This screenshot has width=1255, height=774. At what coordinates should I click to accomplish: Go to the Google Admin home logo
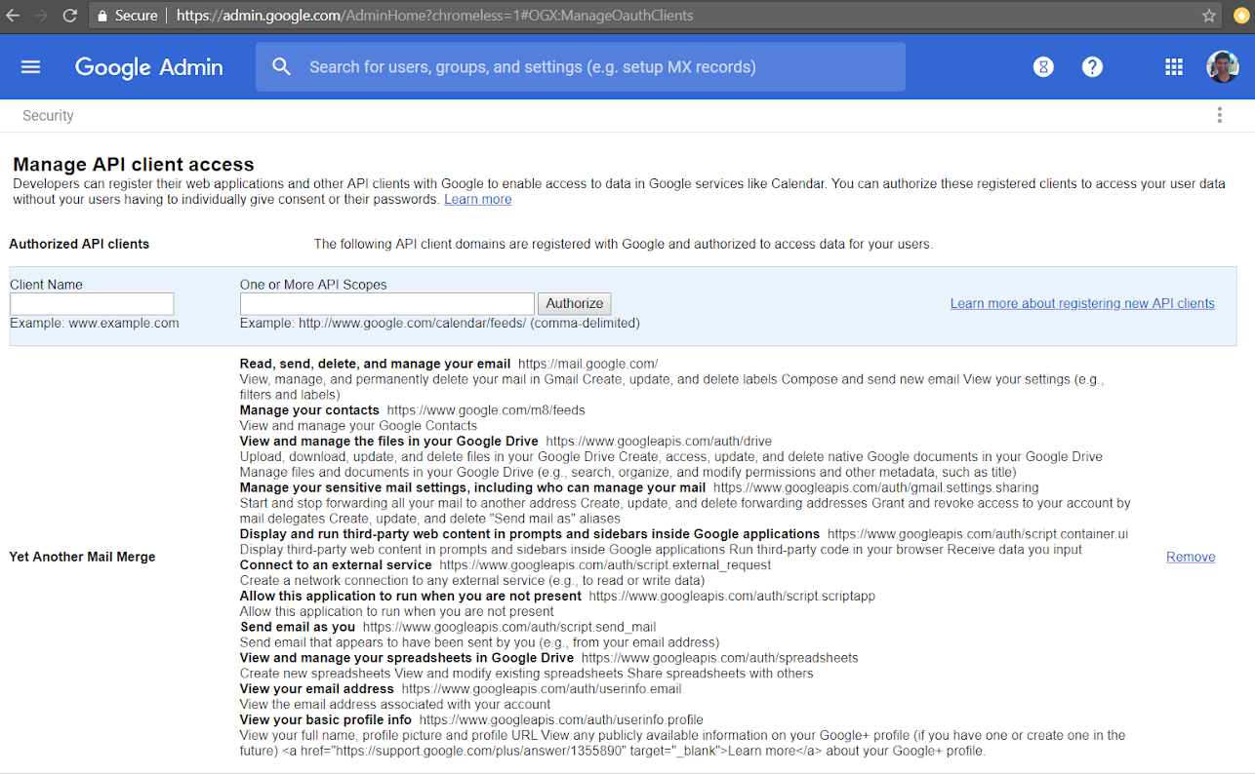click(148, 67)
